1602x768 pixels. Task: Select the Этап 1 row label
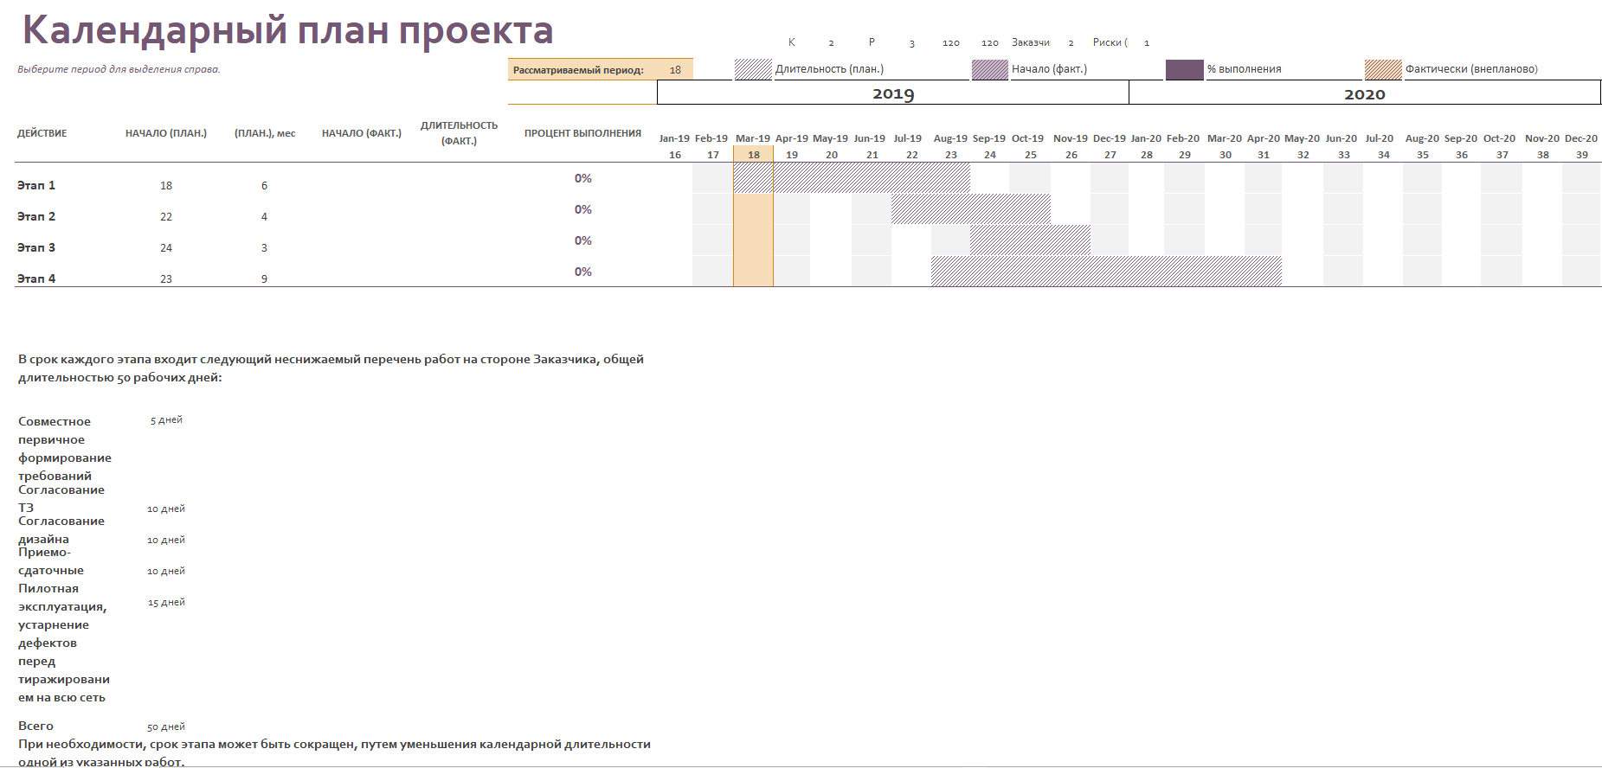36,185
